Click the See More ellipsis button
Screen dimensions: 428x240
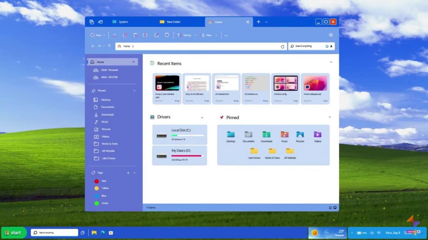[x=225, y=35]
